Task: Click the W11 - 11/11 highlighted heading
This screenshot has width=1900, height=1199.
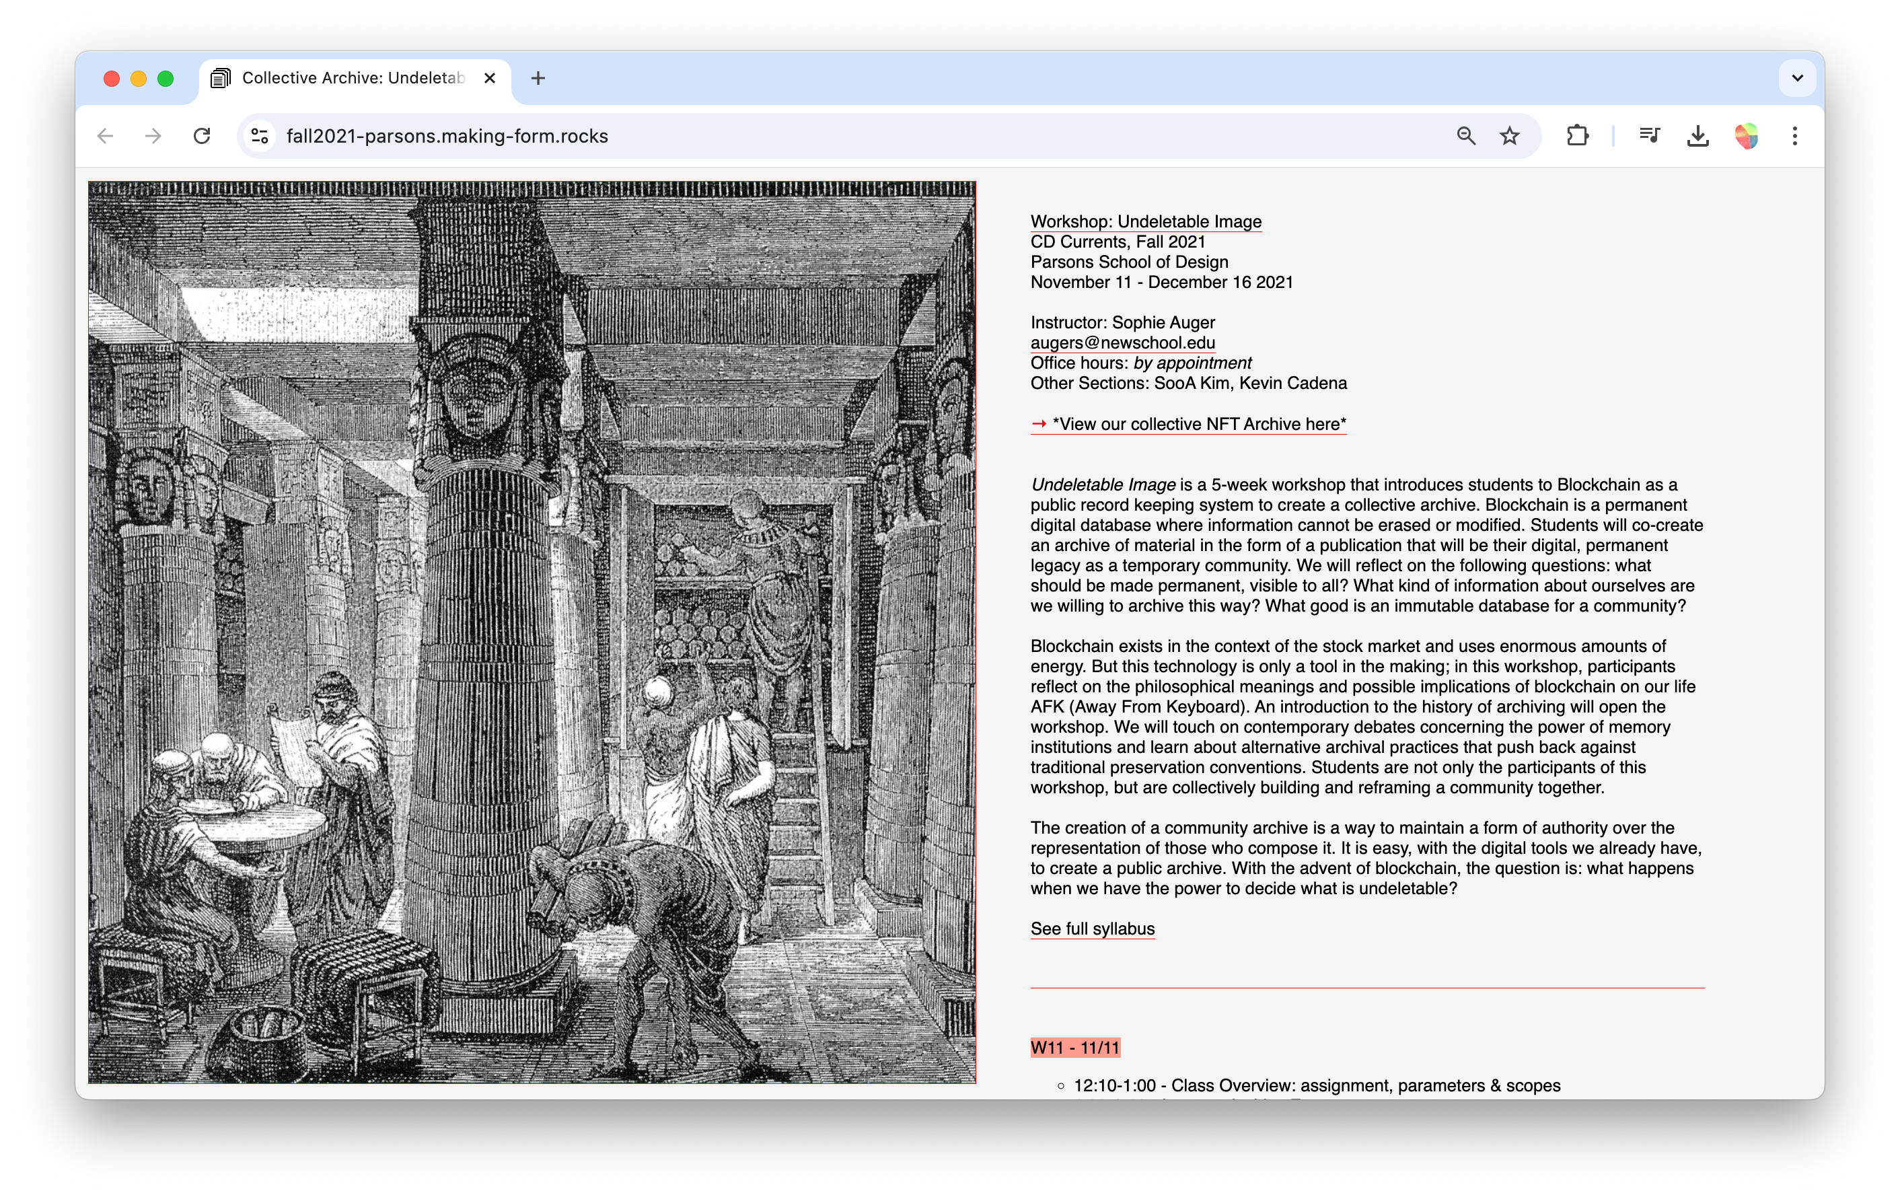Action: click(1074, 1048)
